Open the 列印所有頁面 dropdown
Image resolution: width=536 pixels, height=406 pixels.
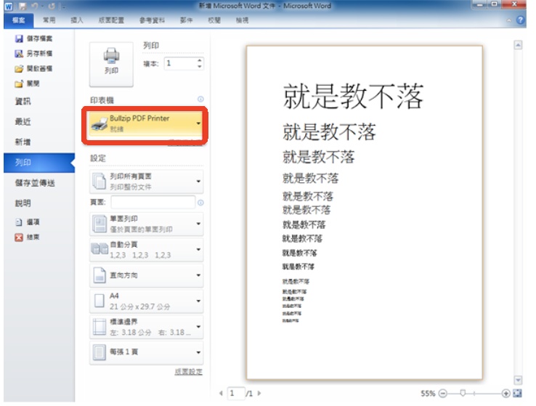click(x=146, y=182)
